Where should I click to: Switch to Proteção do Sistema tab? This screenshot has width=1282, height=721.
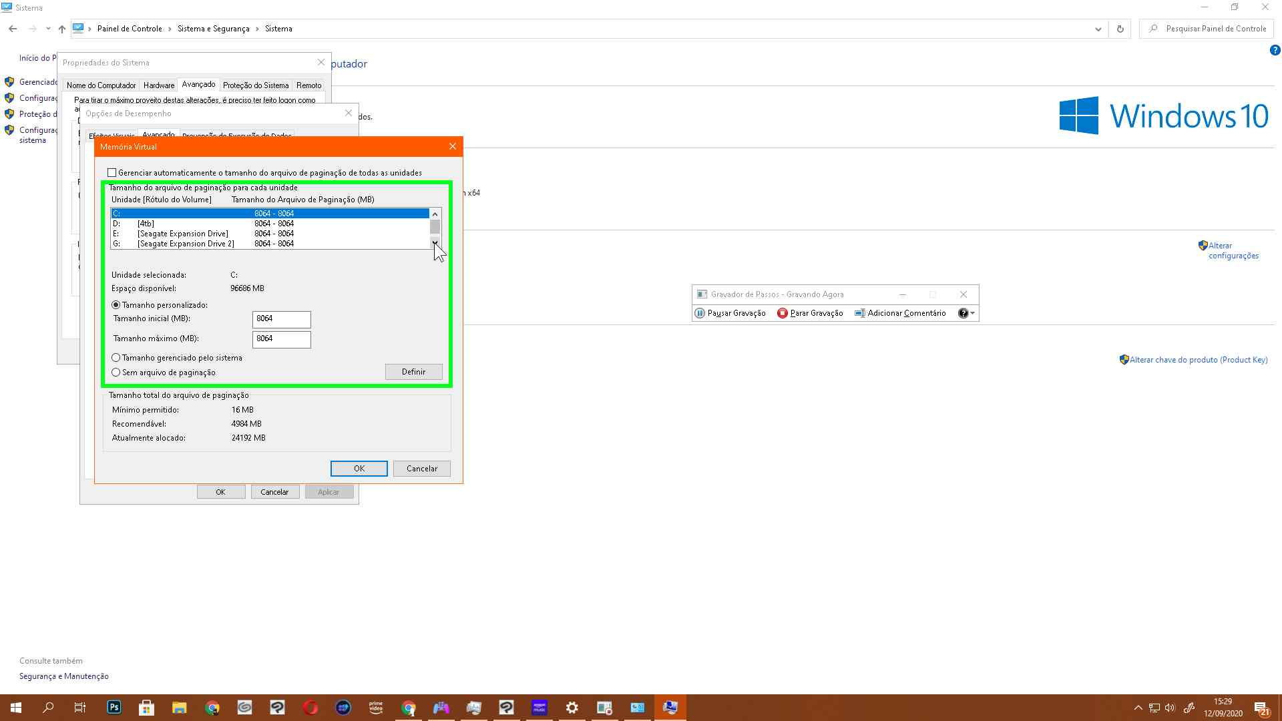pyautogui.click(x=256, y=85)
